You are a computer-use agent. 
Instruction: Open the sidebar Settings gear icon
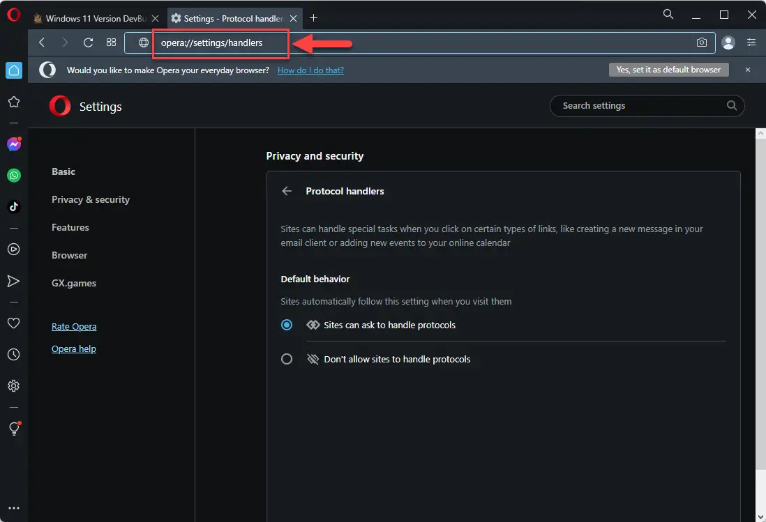[x=14, y=385]
